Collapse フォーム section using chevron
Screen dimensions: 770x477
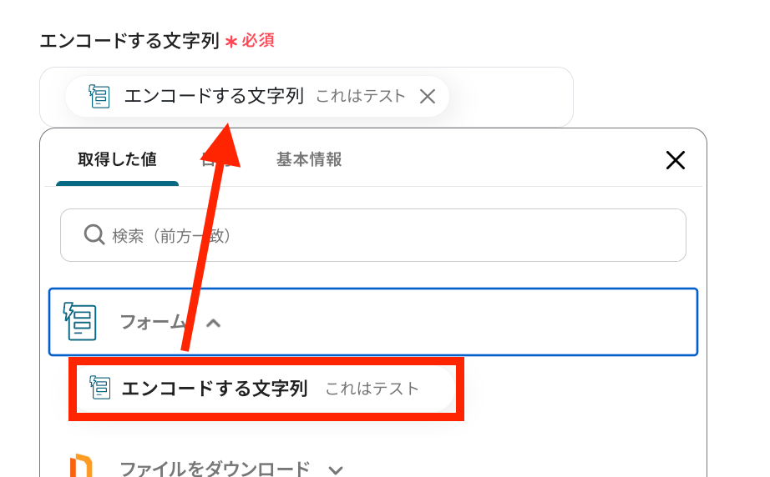pos(214,323)
